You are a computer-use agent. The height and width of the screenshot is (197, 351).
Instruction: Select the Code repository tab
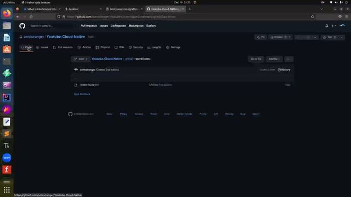click(x=26, y=48)
